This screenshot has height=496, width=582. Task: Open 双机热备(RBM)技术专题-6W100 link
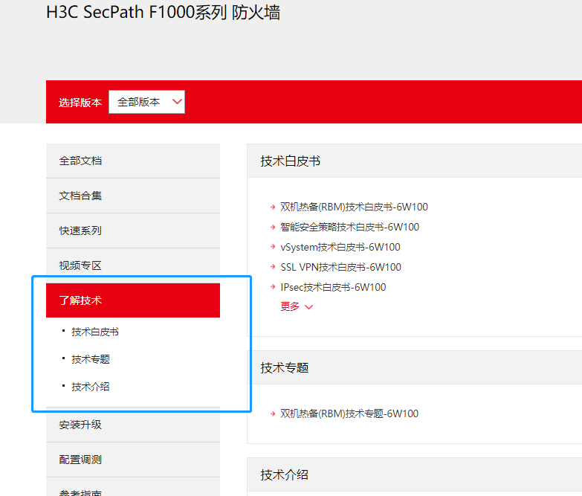349,413
